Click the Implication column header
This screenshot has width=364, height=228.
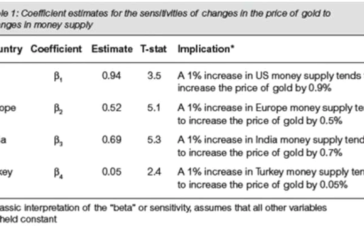(x=206, y=49)
